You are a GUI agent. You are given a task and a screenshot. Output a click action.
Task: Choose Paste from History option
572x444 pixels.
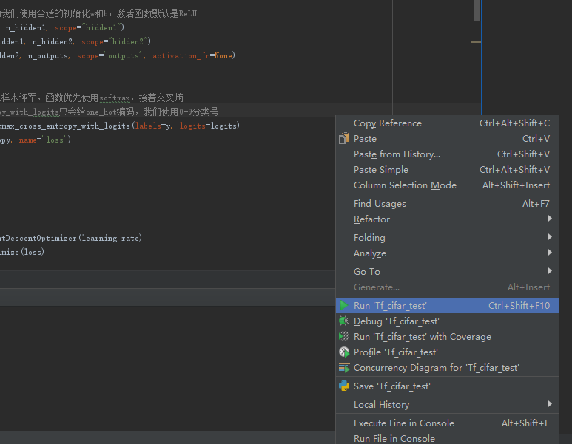coord(397,154)
